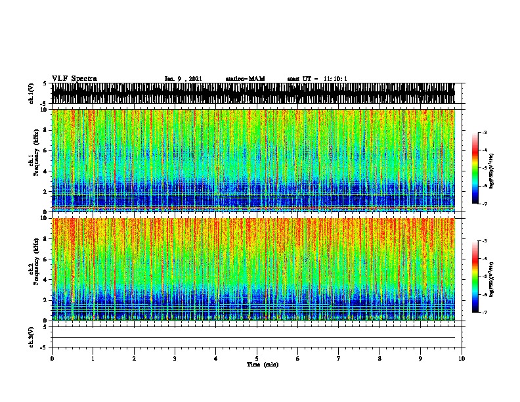Click the "start UT = 11:10:1" header text

[317, 79]
